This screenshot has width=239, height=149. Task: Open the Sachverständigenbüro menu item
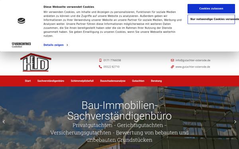[51, 81]
